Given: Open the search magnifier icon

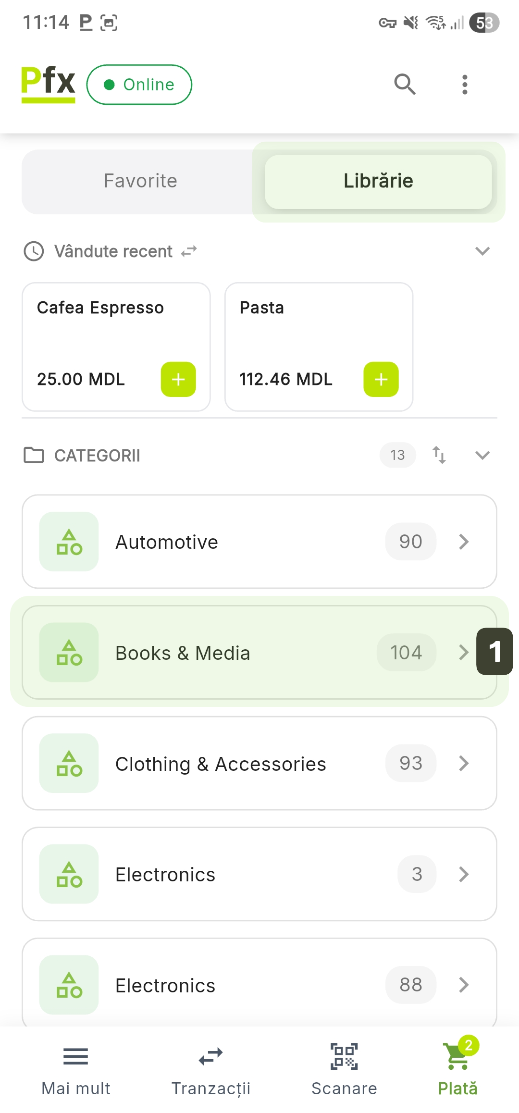Looking at the screenshot, I should pos(405,85).
